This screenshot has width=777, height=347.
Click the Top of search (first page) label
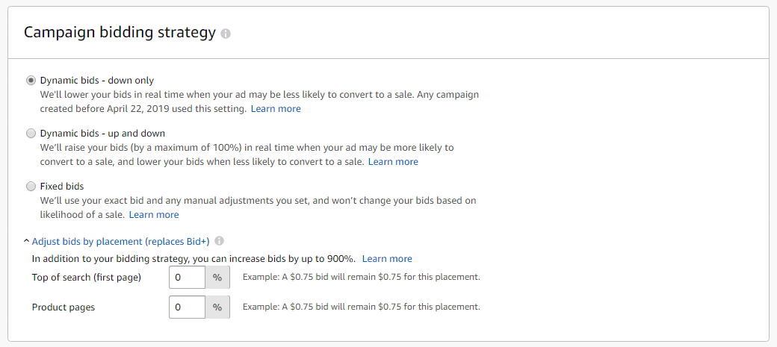pyautogui.click(x=87, y=277)
